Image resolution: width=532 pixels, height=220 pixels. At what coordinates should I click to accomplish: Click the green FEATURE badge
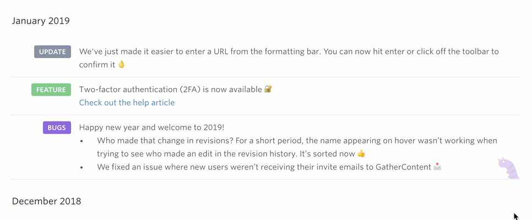[x=51, y=90]
